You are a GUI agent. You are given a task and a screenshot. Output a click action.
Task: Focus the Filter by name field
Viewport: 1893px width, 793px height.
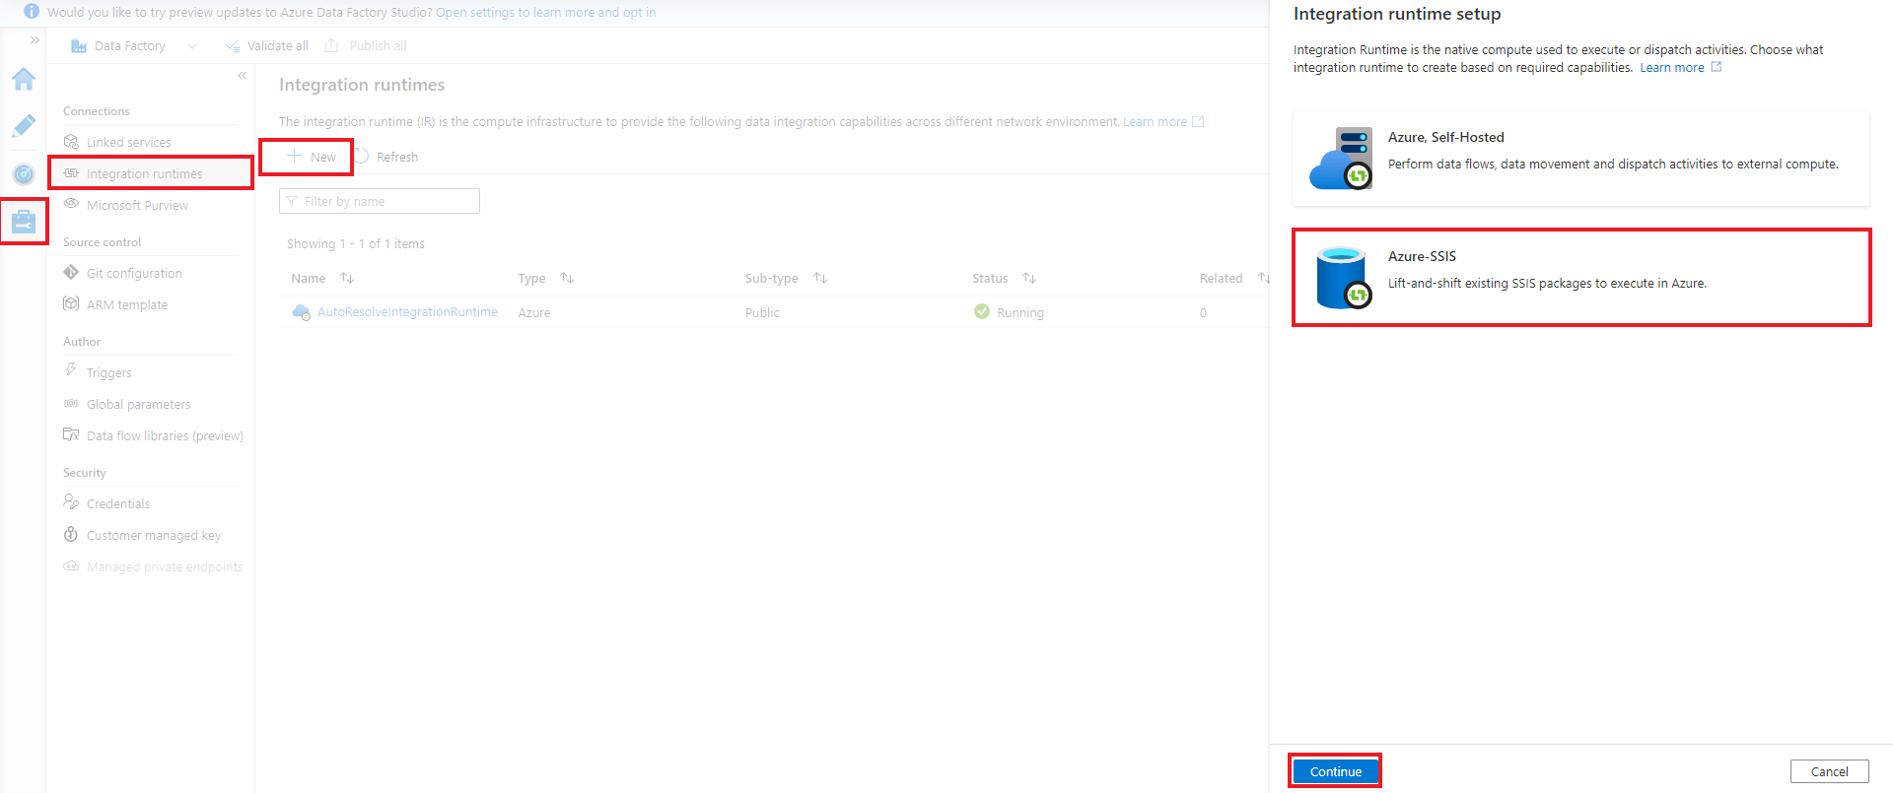tap(380, 201)
